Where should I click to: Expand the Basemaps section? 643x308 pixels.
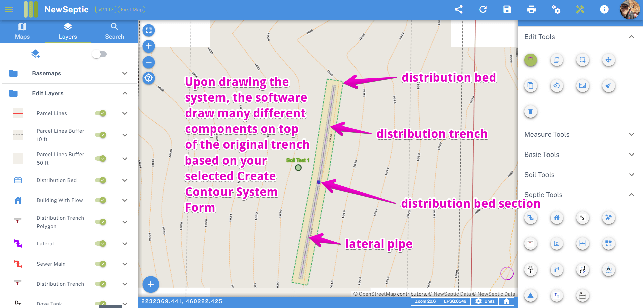125,73
